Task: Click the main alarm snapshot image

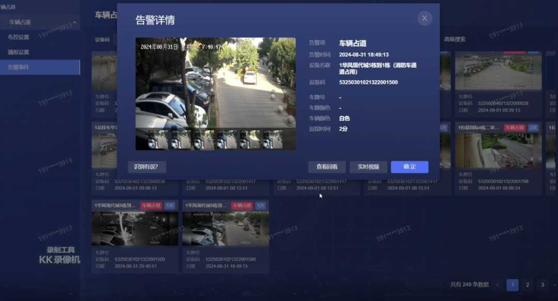Action: tap(215, 83)
